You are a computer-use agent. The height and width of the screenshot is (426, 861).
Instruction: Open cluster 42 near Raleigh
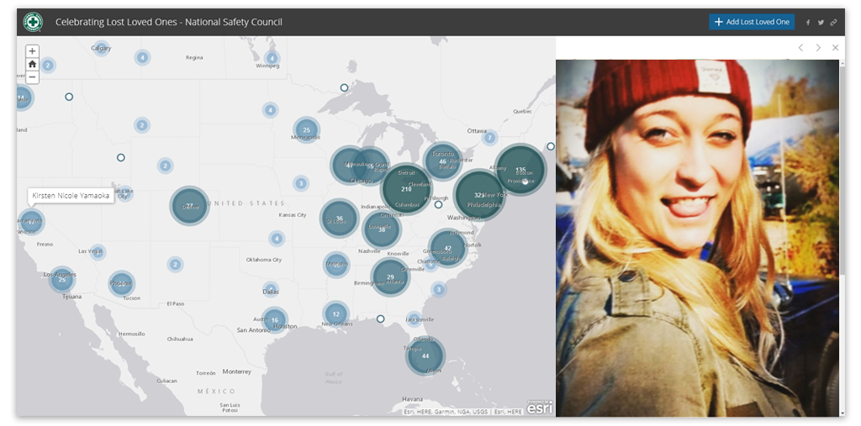click(447, 248)
